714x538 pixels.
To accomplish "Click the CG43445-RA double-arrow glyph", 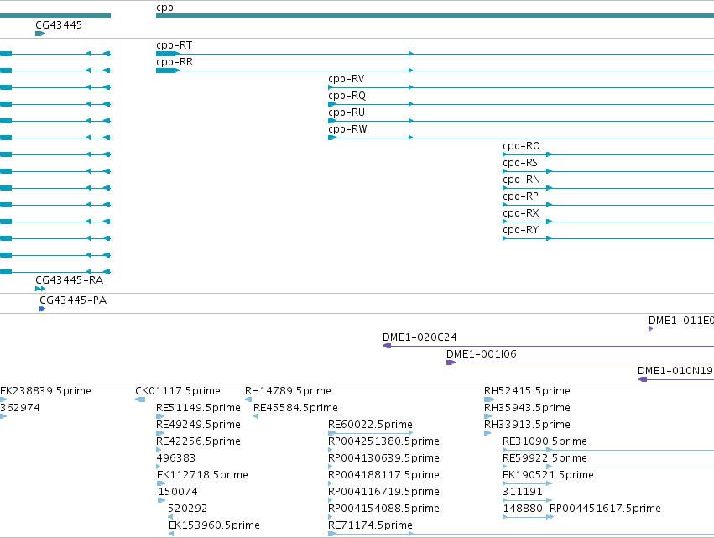I will tap(40, 289).
